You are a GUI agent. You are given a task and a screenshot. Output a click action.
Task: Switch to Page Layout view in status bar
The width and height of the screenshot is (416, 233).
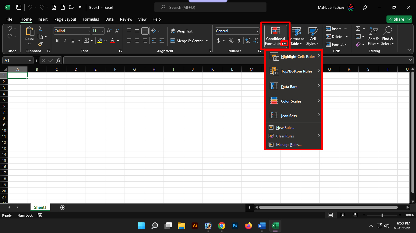pyautogui.click(x=343, y=215)
